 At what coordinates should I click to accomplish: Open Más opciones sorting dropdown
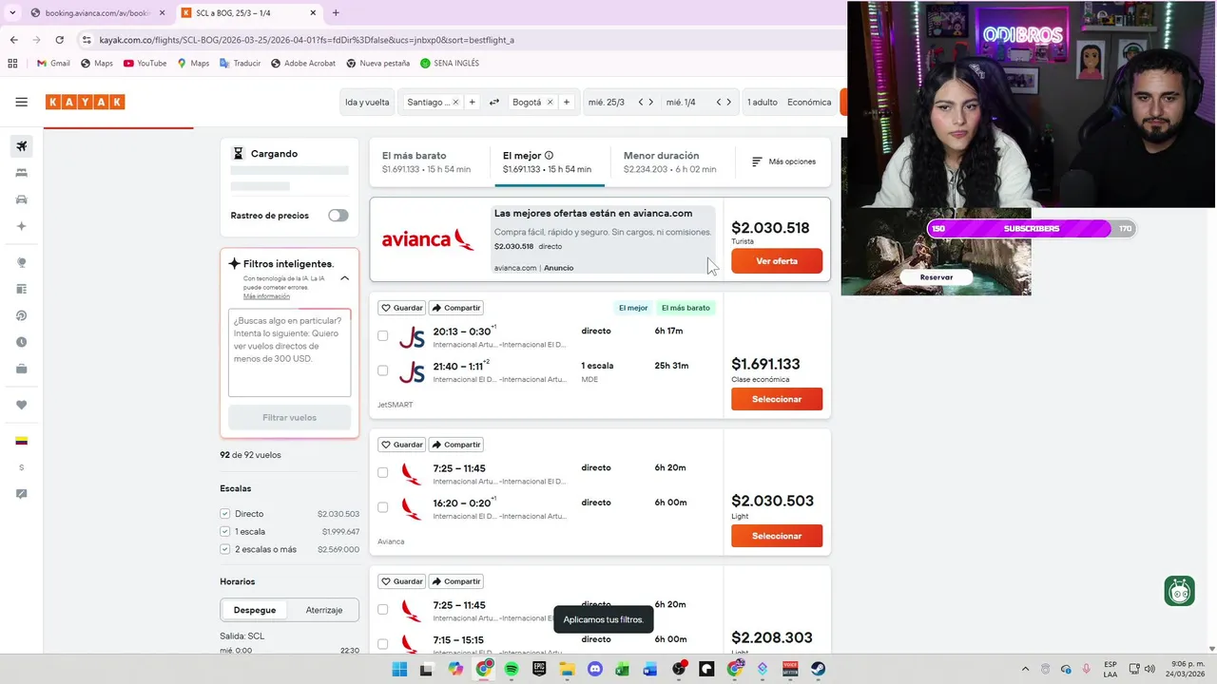[x=783, y=161]
